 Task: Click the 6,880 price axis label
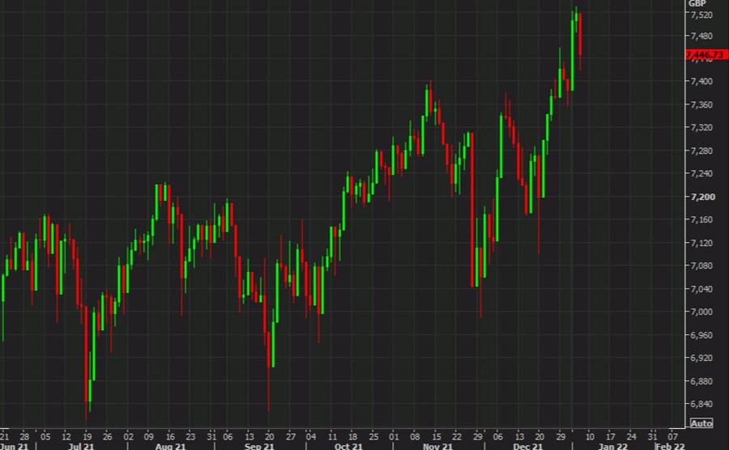(x=701, y=381)
